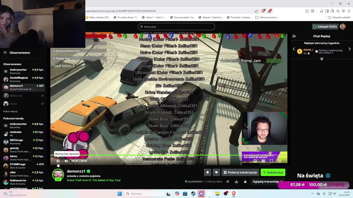Open grendy recommended channel

(23, 150)
